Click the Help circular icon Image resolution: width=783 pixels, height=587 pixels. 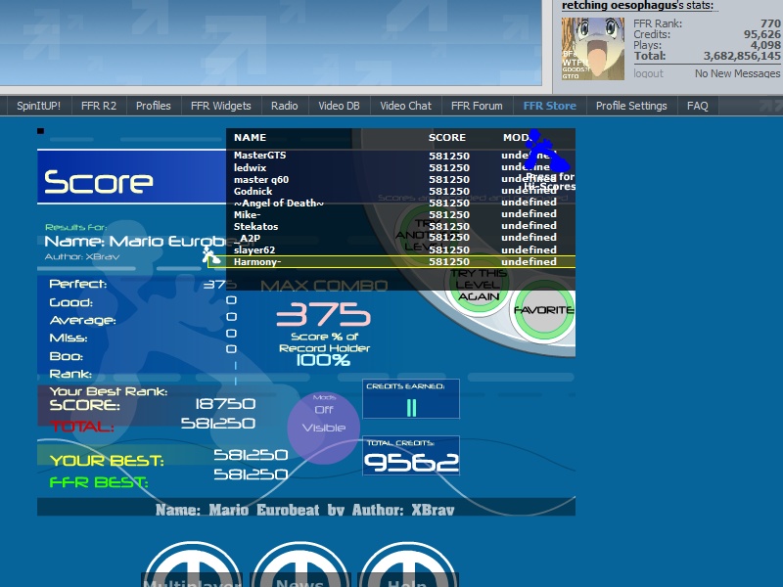point(408,564)
